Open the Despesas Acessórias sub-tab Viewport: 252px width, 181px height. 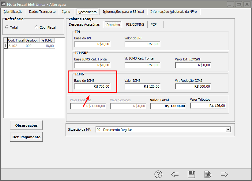click(84, 24)
